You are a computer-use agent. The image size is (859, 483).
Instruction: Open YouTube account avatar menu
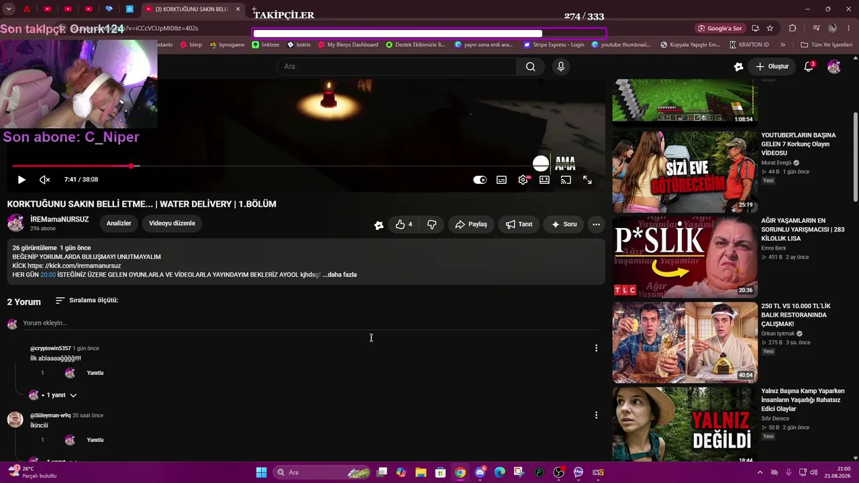coord(834,66)
